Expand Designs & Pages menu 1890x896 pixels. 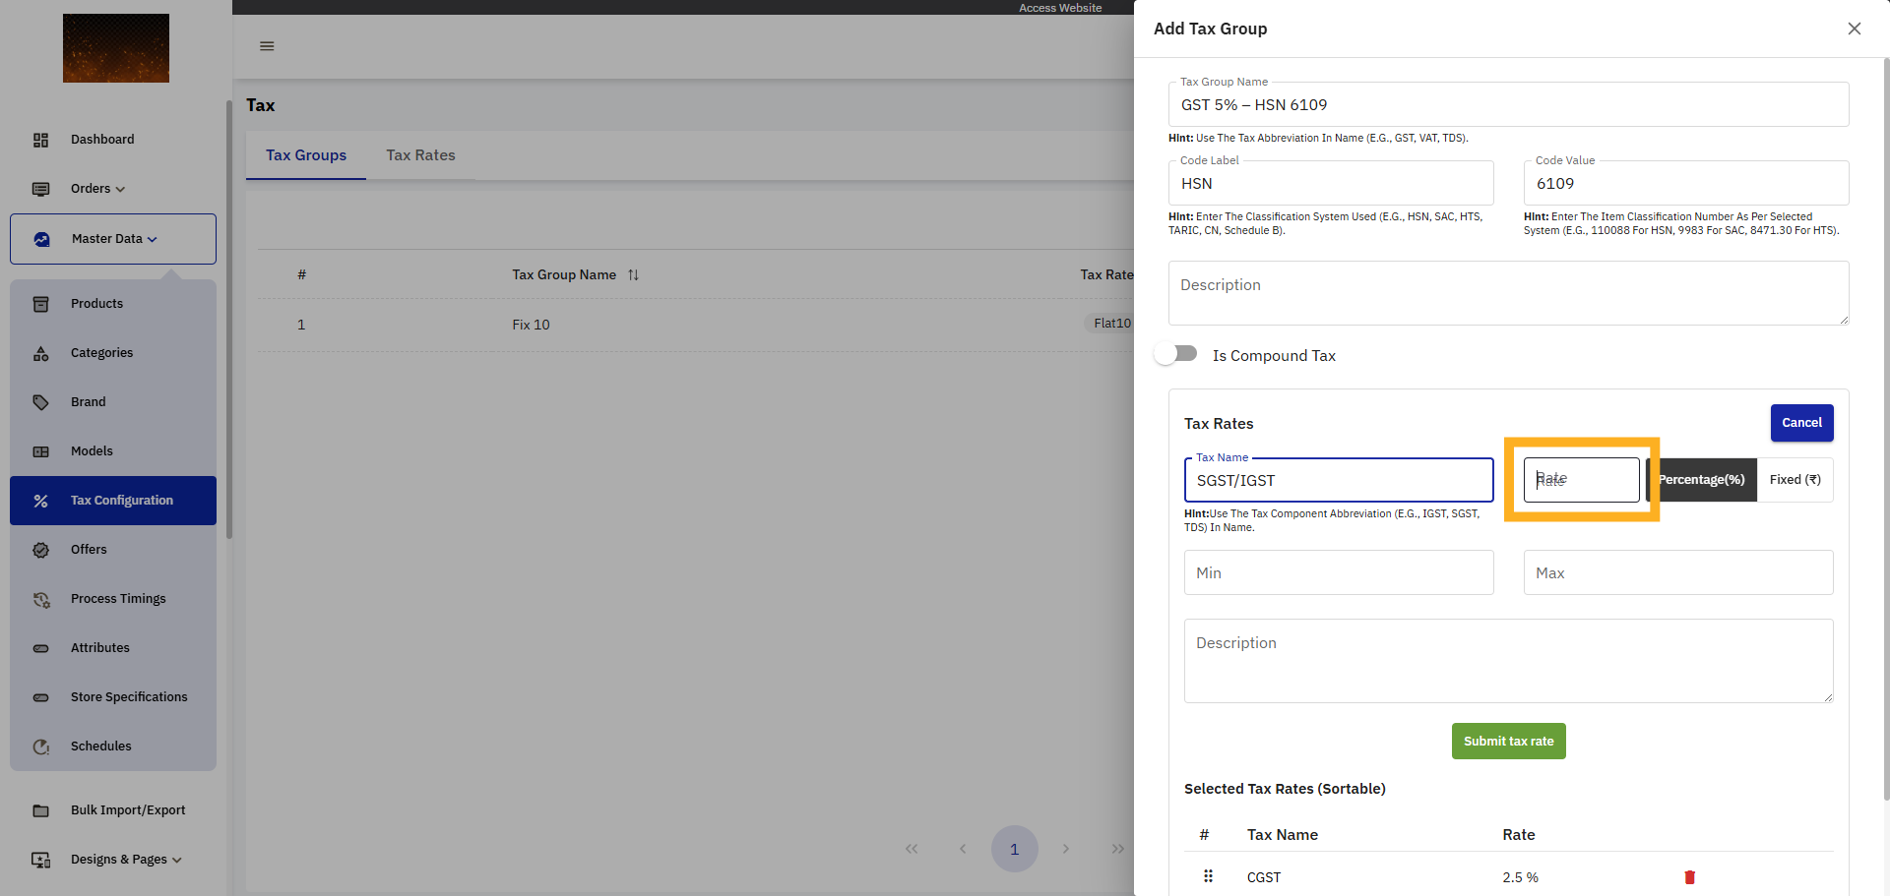(125, 860)
